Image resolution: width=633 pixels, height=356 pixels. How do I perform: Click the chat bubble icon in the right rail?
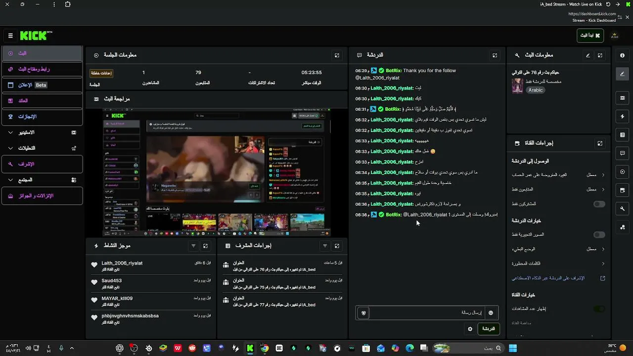622,153
